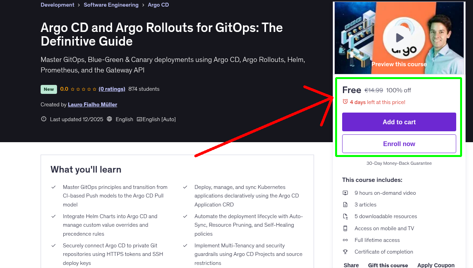
Task: Click the certificate of completion trophy icon
Action: [345, 252]
